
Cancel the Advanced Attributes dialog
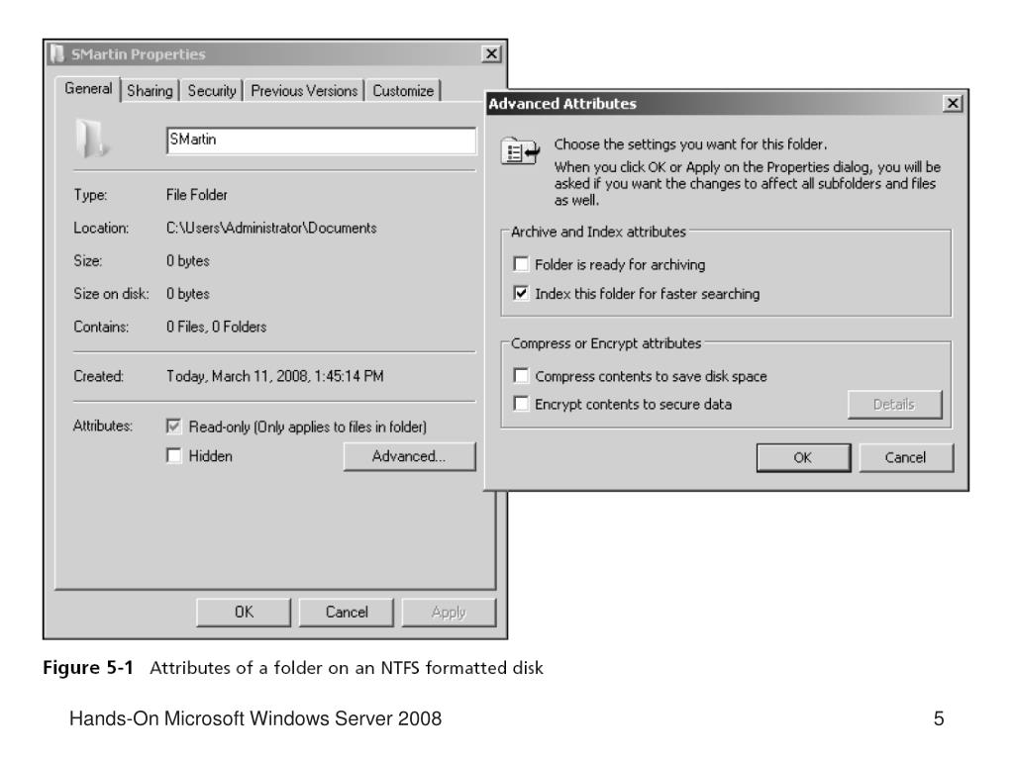pyautogui.click(x=905, y=457)
